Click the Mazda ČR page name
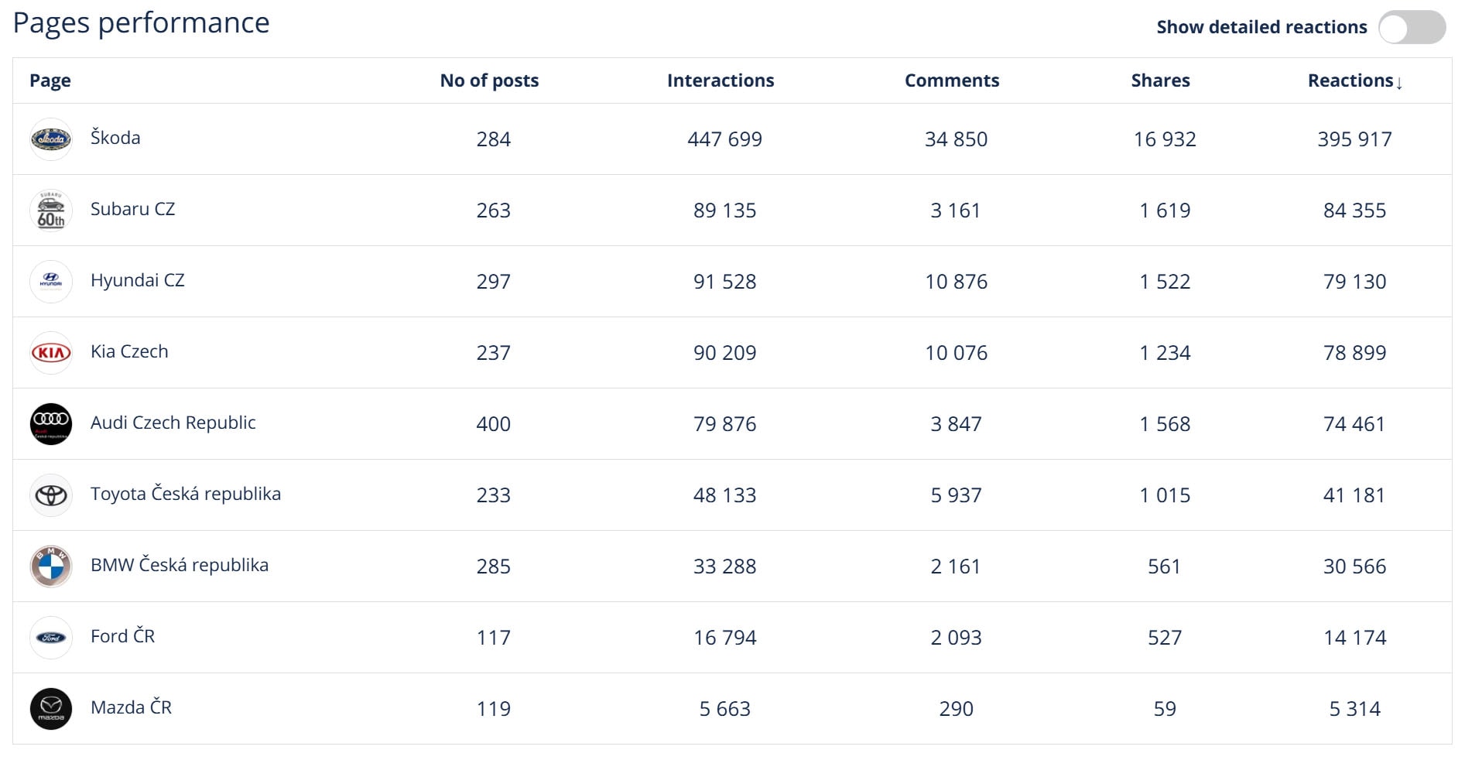Viewport: 1465px width, 760px height. [x=131, y=707]
